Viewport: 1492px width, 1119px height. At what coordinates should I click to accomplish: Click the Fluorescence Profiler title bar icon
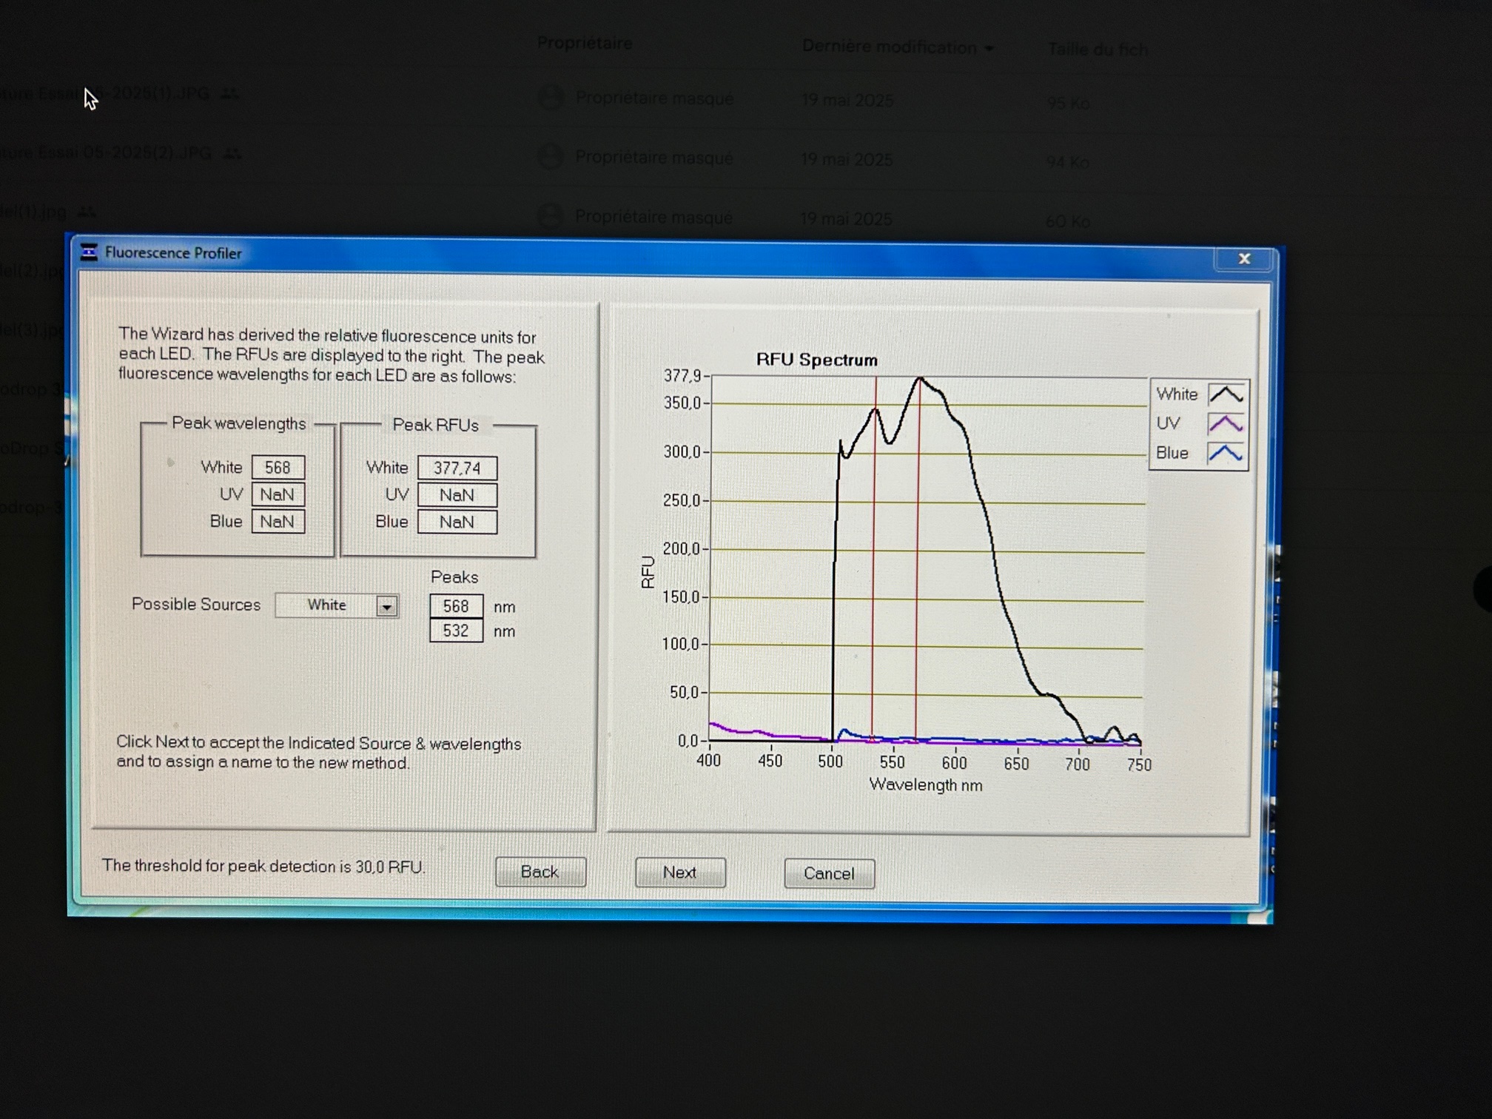coord(89,252)
